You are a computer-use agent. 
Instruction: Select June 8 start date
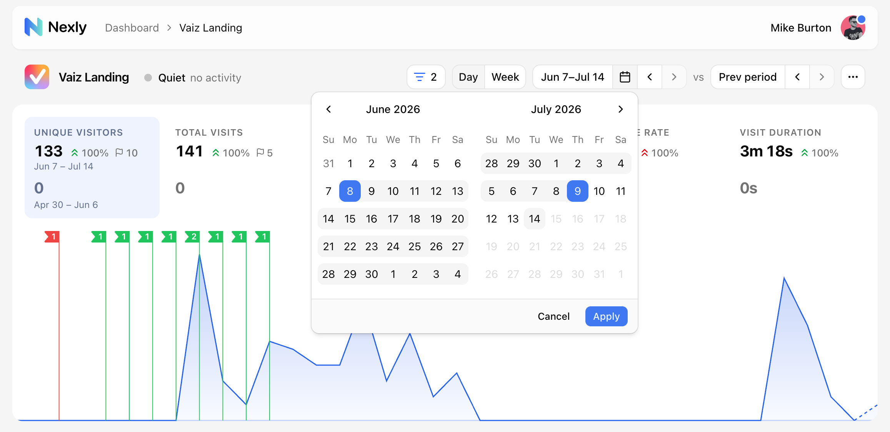(x=350, y=191)
